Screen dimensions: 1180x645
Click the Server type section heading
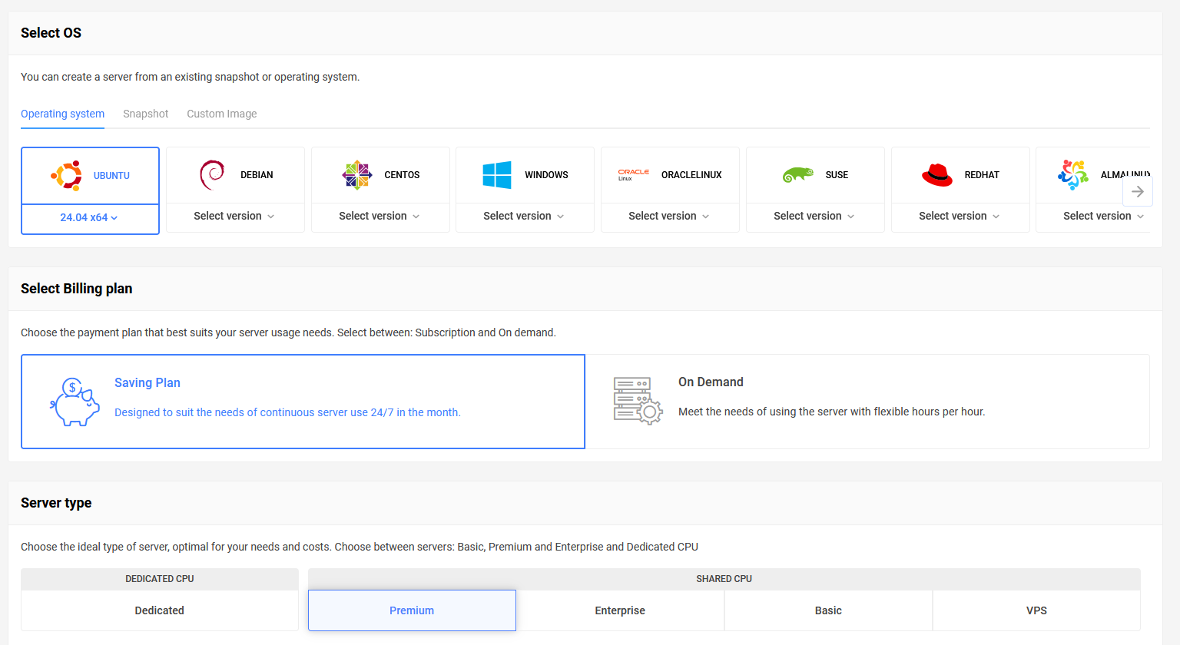point(56,503)
